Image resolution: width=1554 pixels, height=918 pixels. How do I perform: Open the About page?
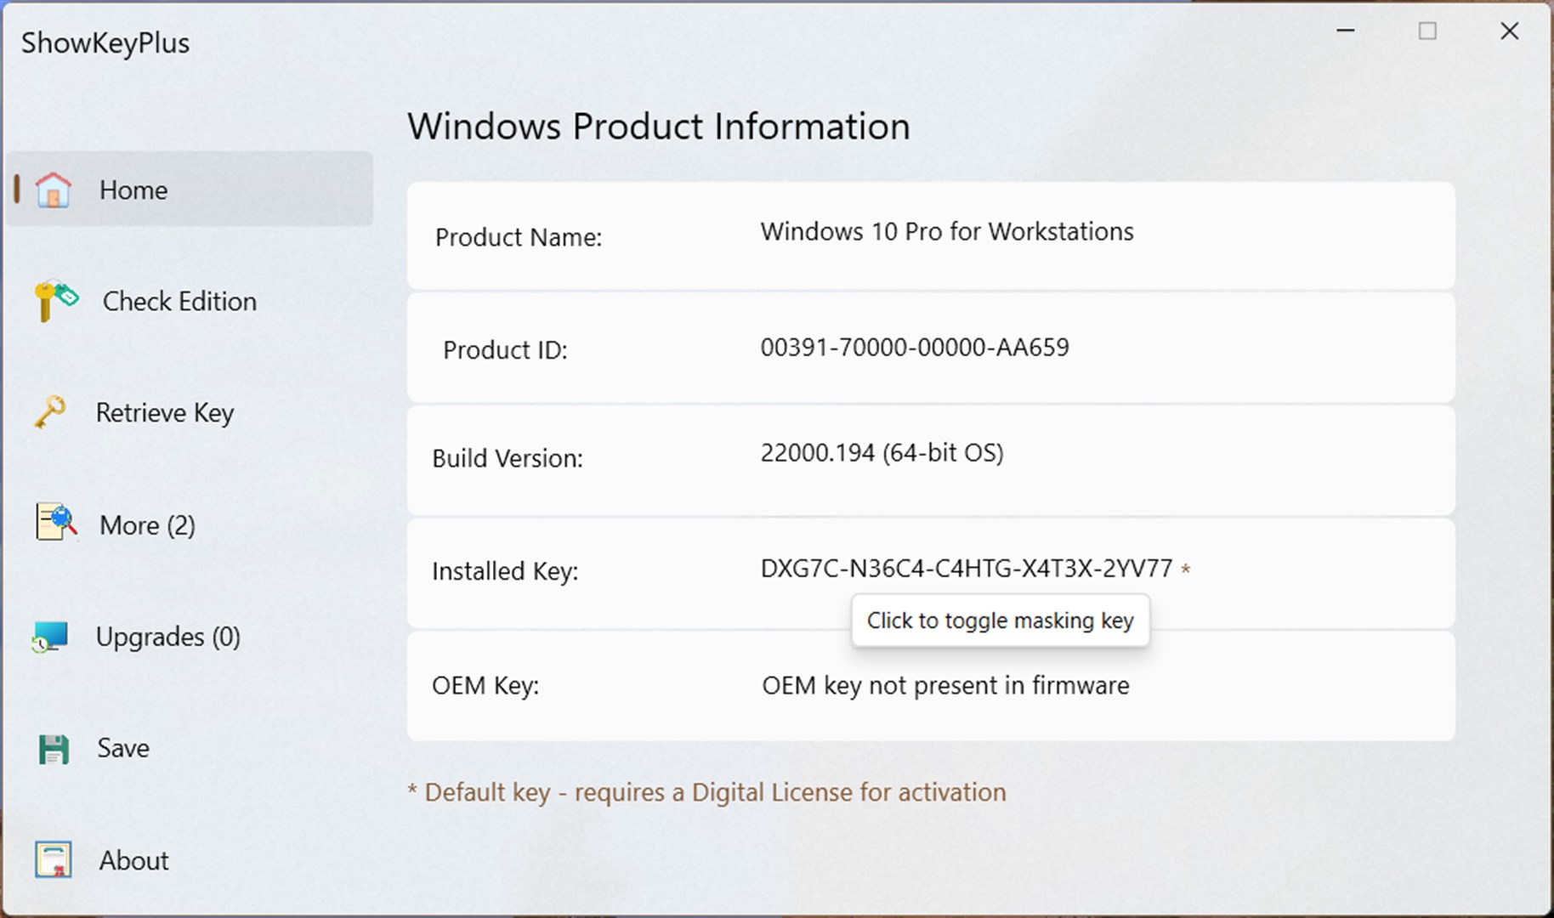click(x=133, y=860)
